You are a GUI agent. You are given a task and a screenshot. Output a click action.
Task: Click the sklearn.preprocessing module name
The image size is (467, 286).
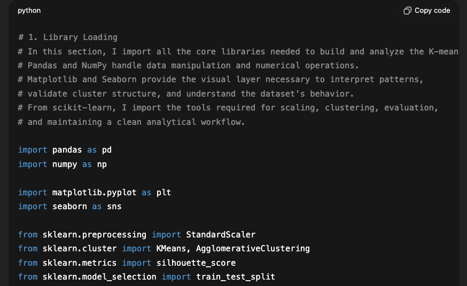click(94, 234)
